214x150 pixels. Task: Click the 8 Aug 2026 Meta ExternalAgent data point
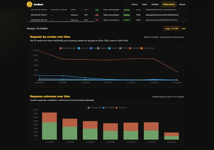click(177, 72)
